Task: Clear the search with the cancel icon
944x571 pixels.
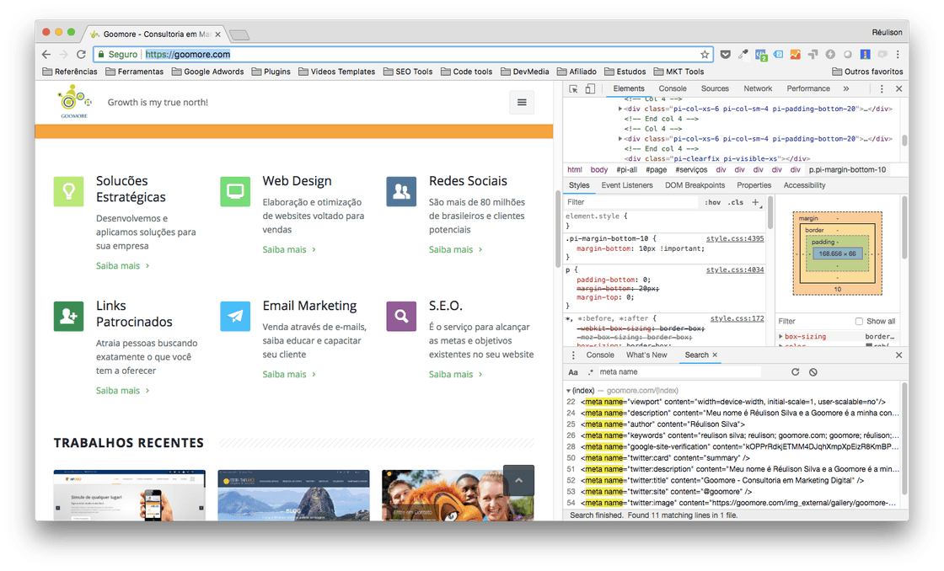Action: click(x=813, y=371)
